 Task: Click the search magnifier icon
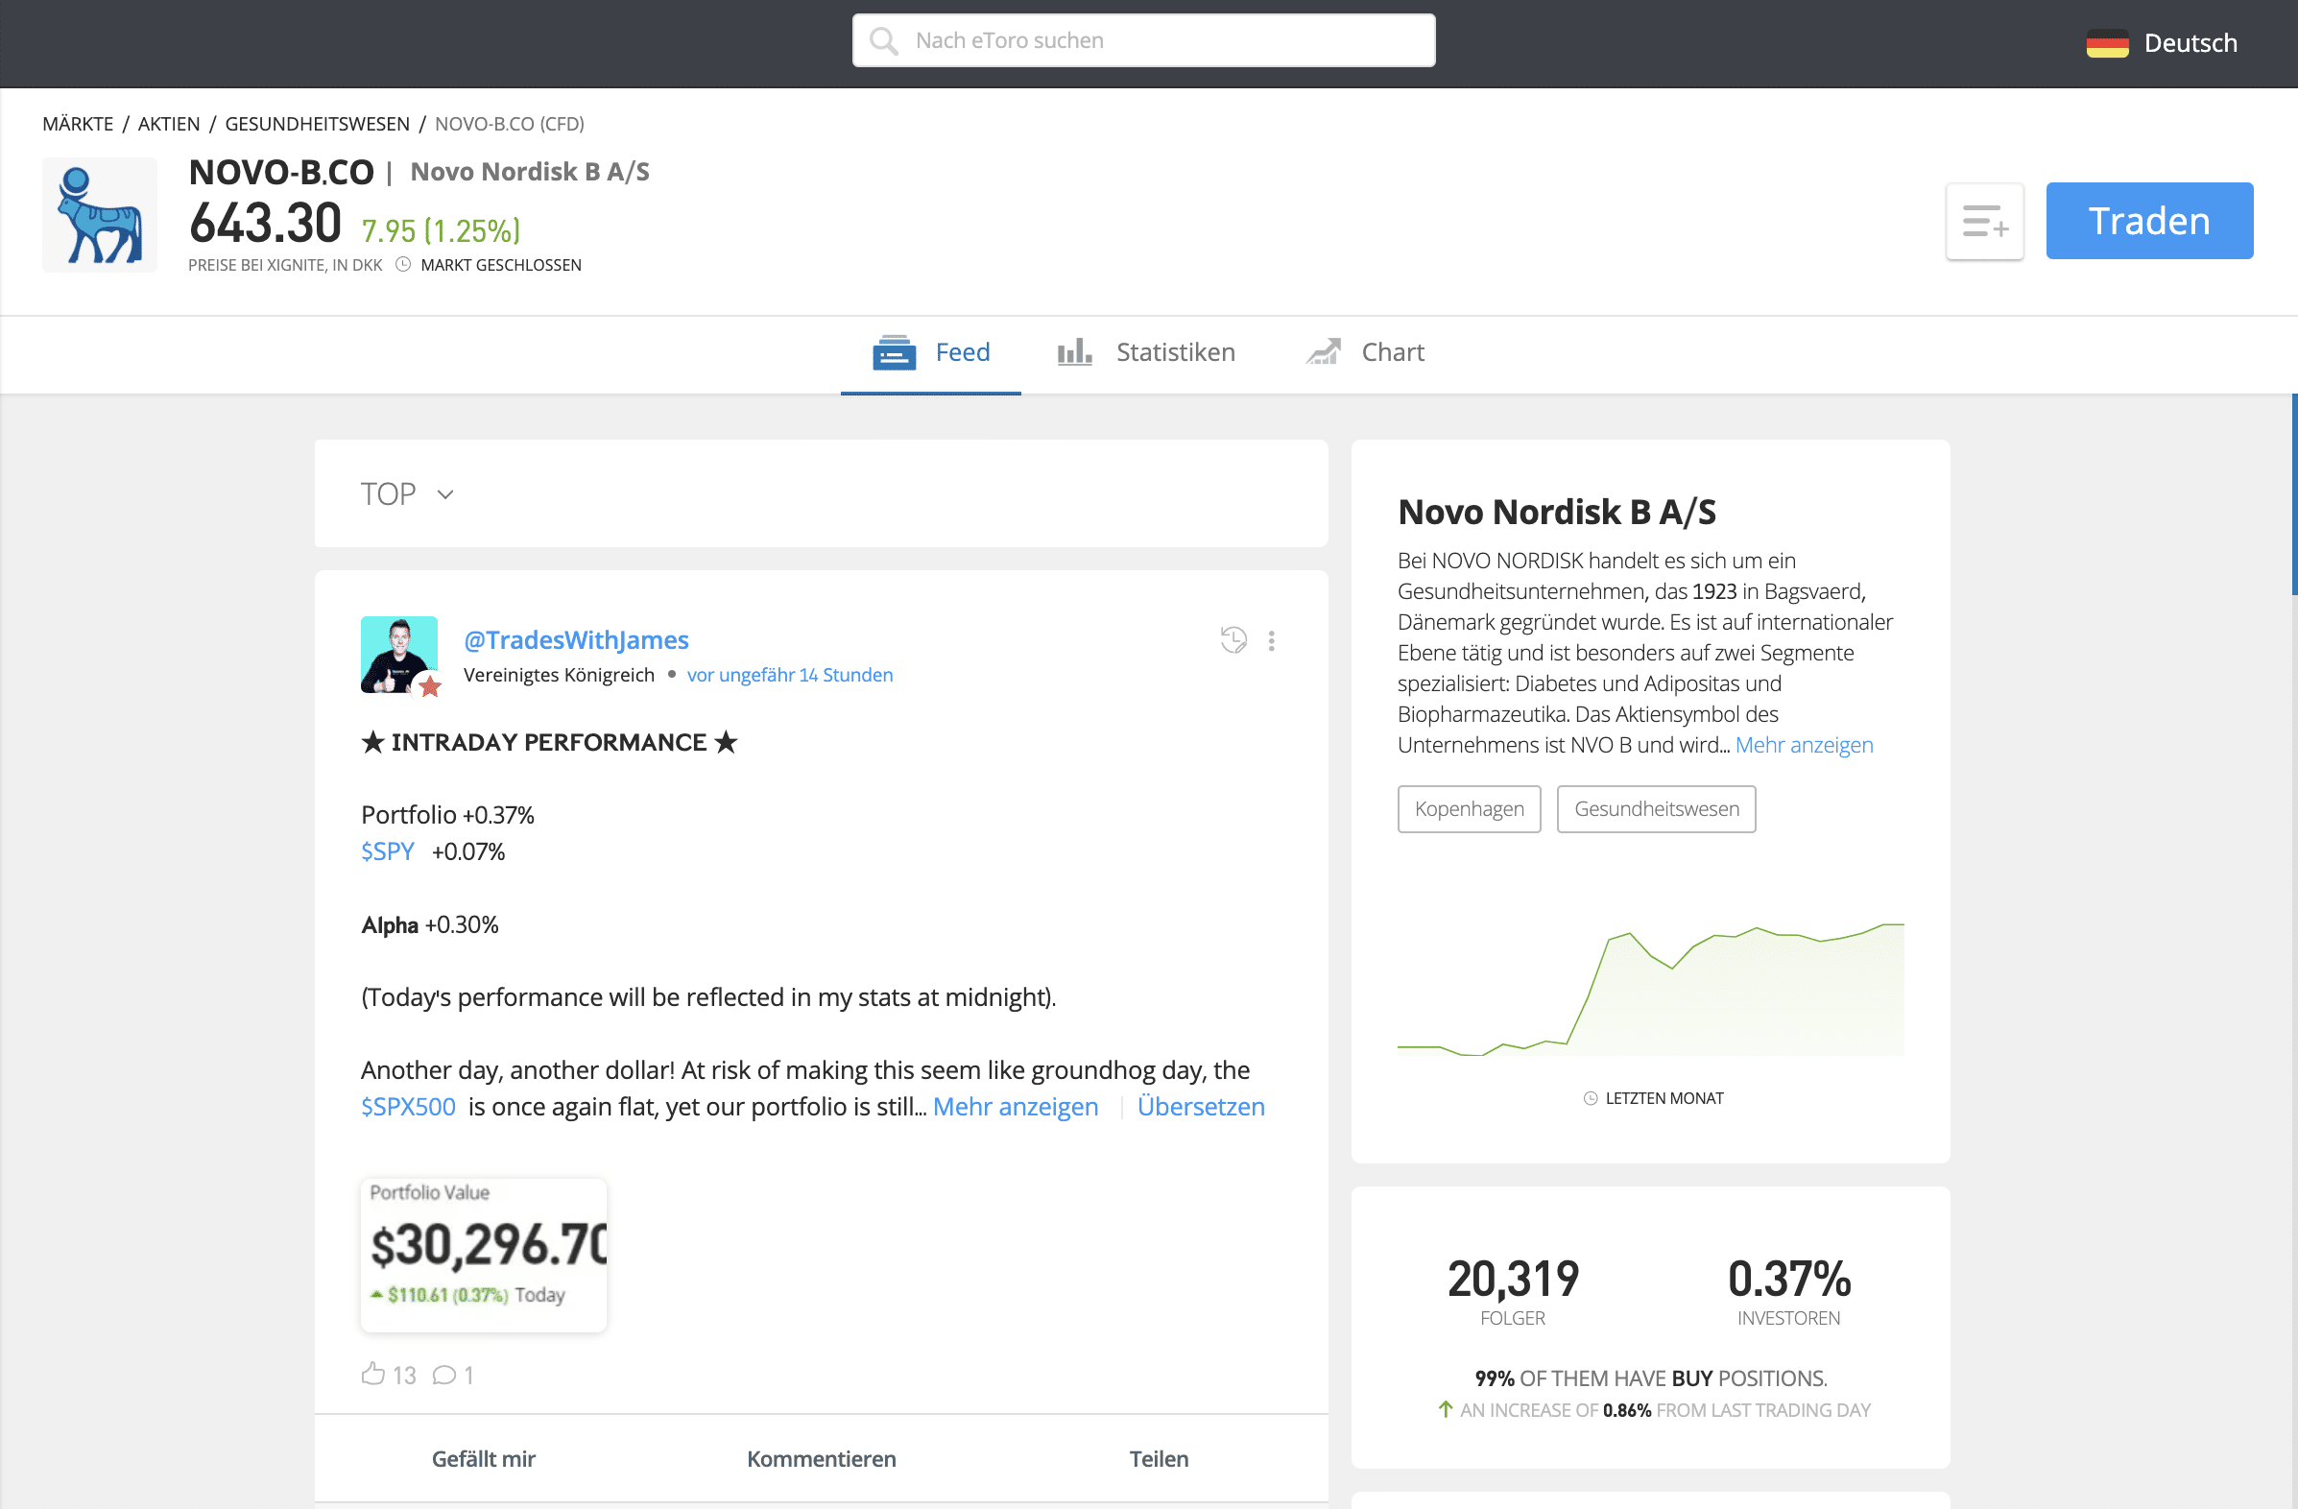pyautogui.click(x=883, y=40)
